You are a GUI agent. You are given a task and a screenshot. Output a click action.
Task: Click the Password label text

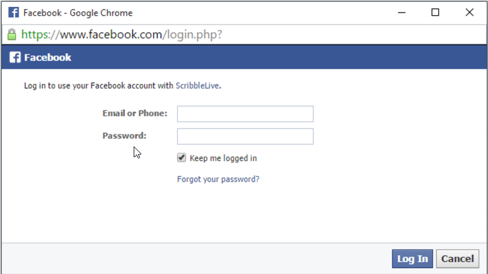point(124,136)
